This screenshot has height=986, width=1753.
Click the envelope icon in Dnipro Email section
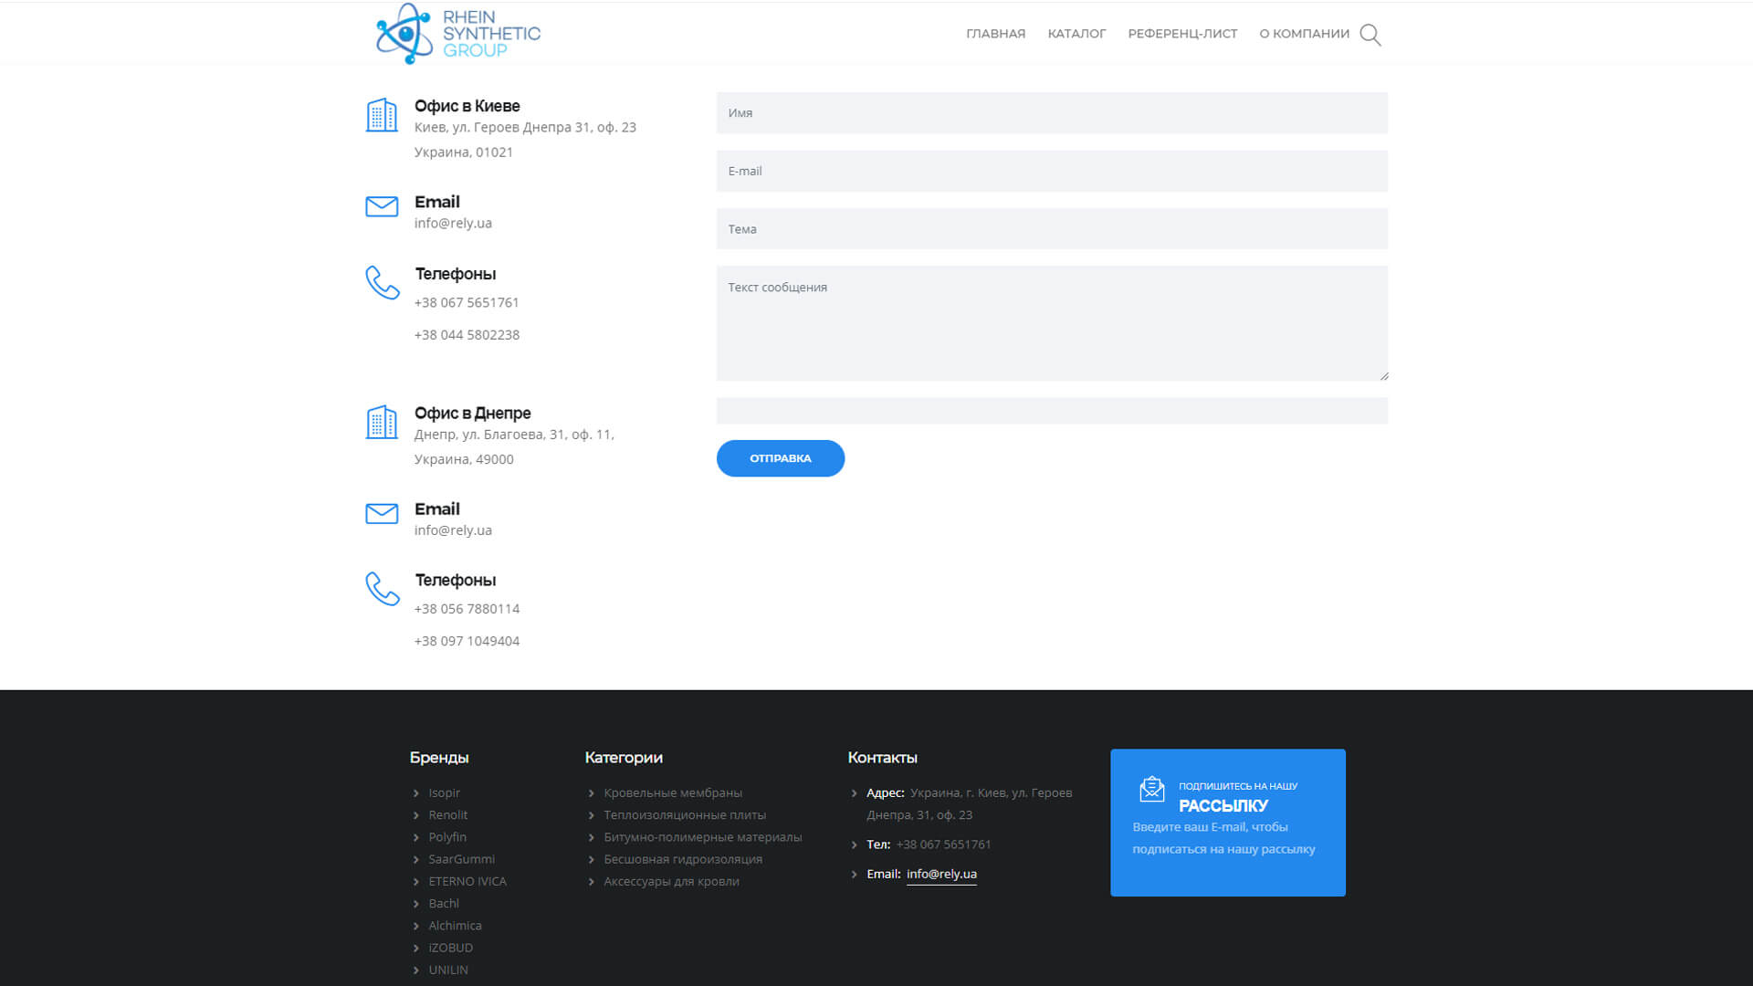382,513
